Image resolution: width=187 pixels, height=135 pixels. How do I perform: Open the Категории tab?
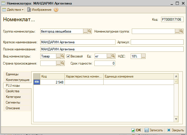tap(14, 97)
